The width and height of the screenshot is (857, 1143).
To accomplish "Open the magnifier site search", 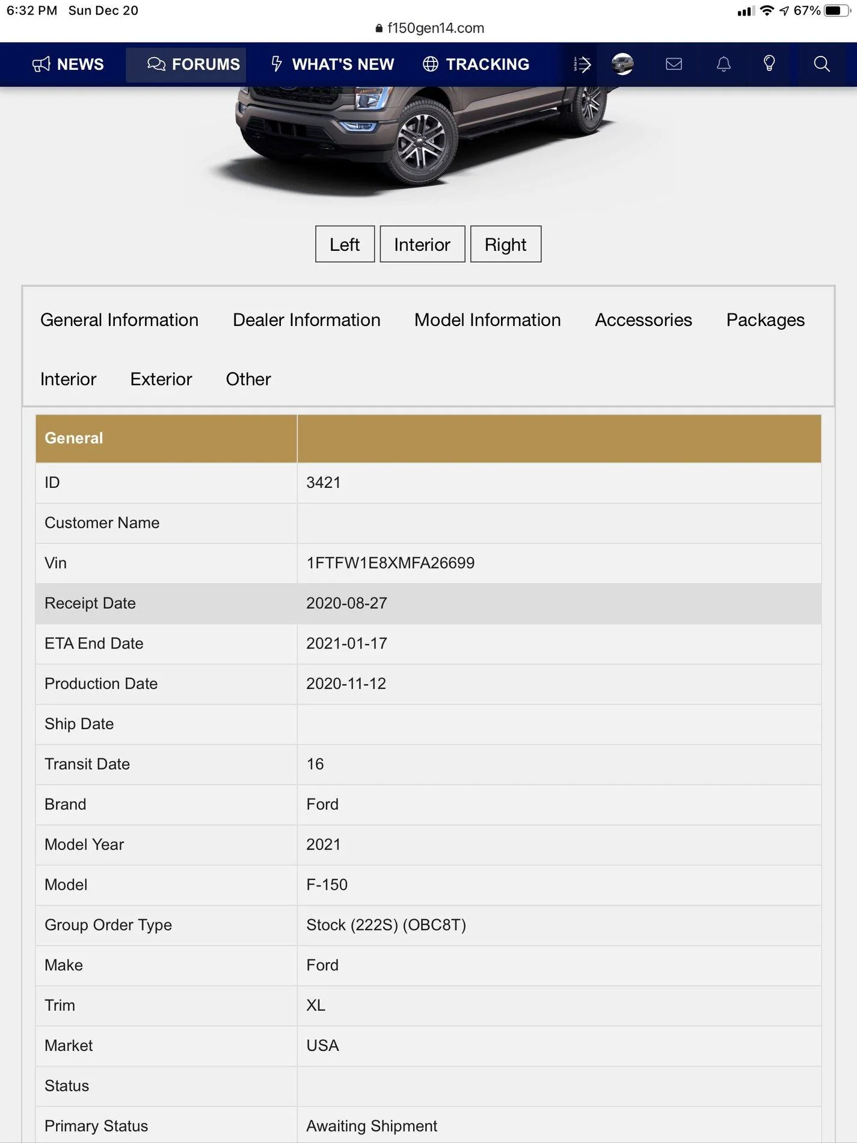I will [x=822, y=64].
